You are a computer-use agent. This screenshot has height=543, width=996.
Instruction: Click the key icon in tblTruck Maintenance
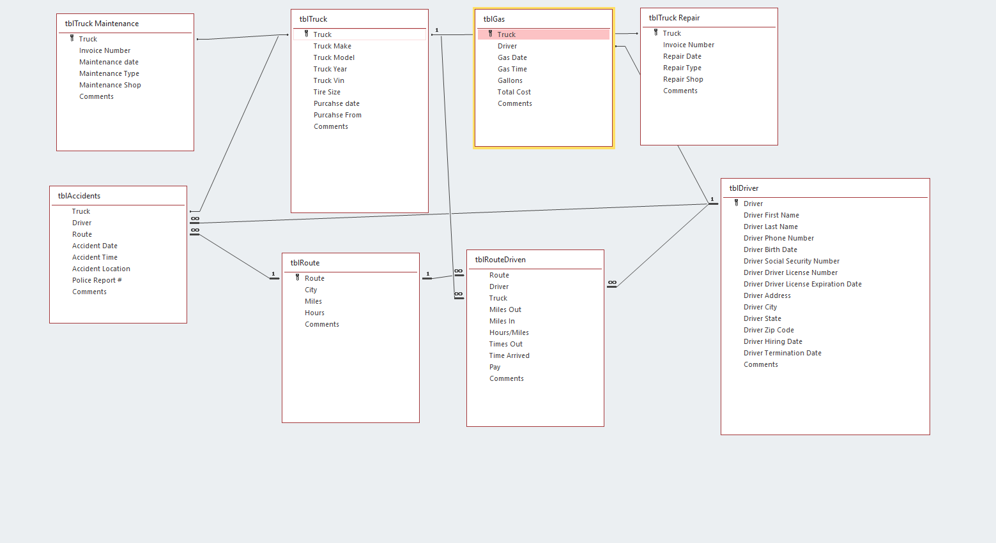click(x=72, y=38)
